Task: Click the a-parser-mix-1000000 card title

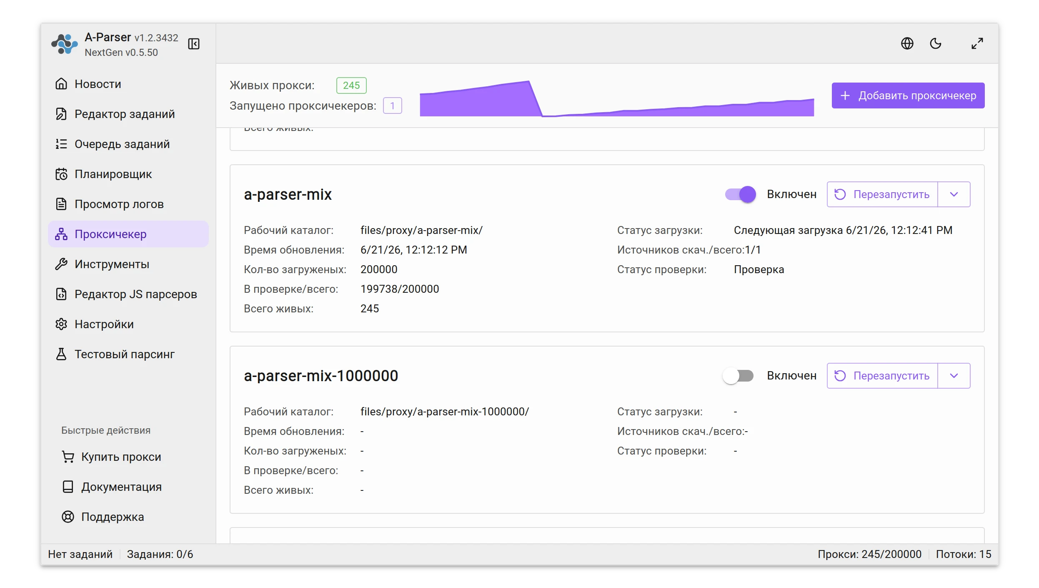Action: (321, 376)
